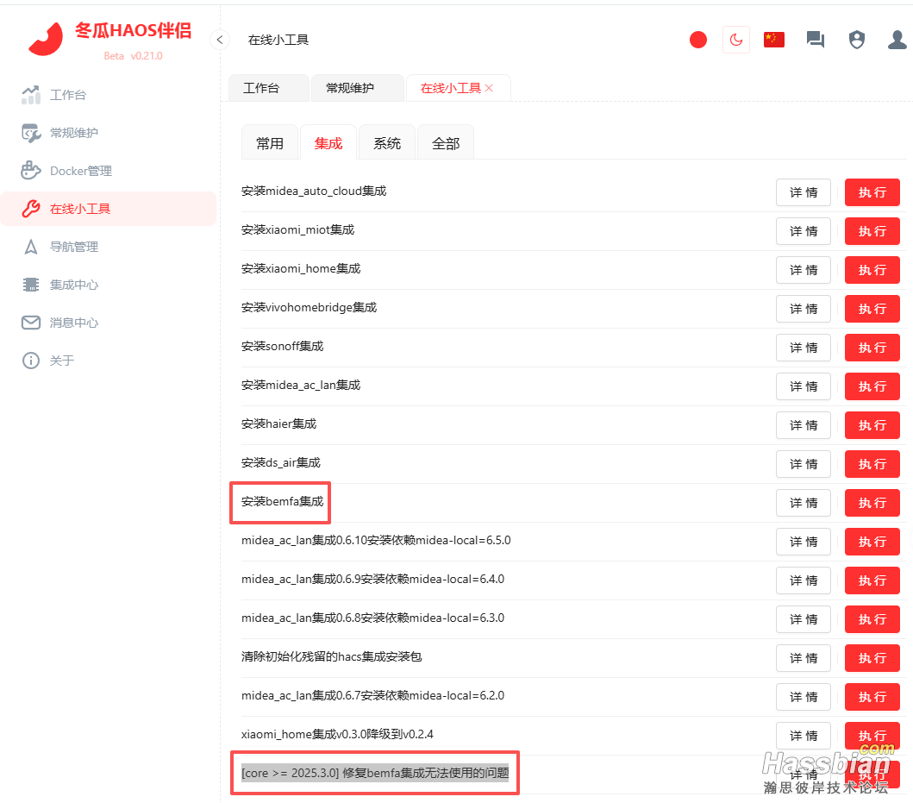913x803 pixels.
Task: Select the 集成 category tab
Action: 328,143
